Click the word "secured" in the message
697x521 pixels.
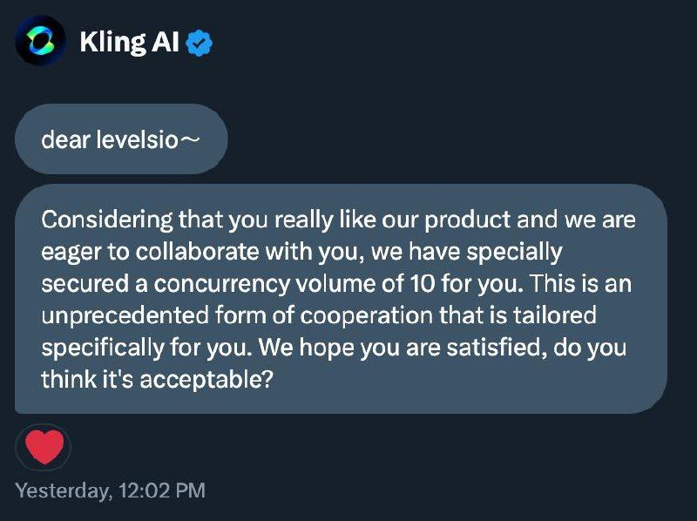81,284
